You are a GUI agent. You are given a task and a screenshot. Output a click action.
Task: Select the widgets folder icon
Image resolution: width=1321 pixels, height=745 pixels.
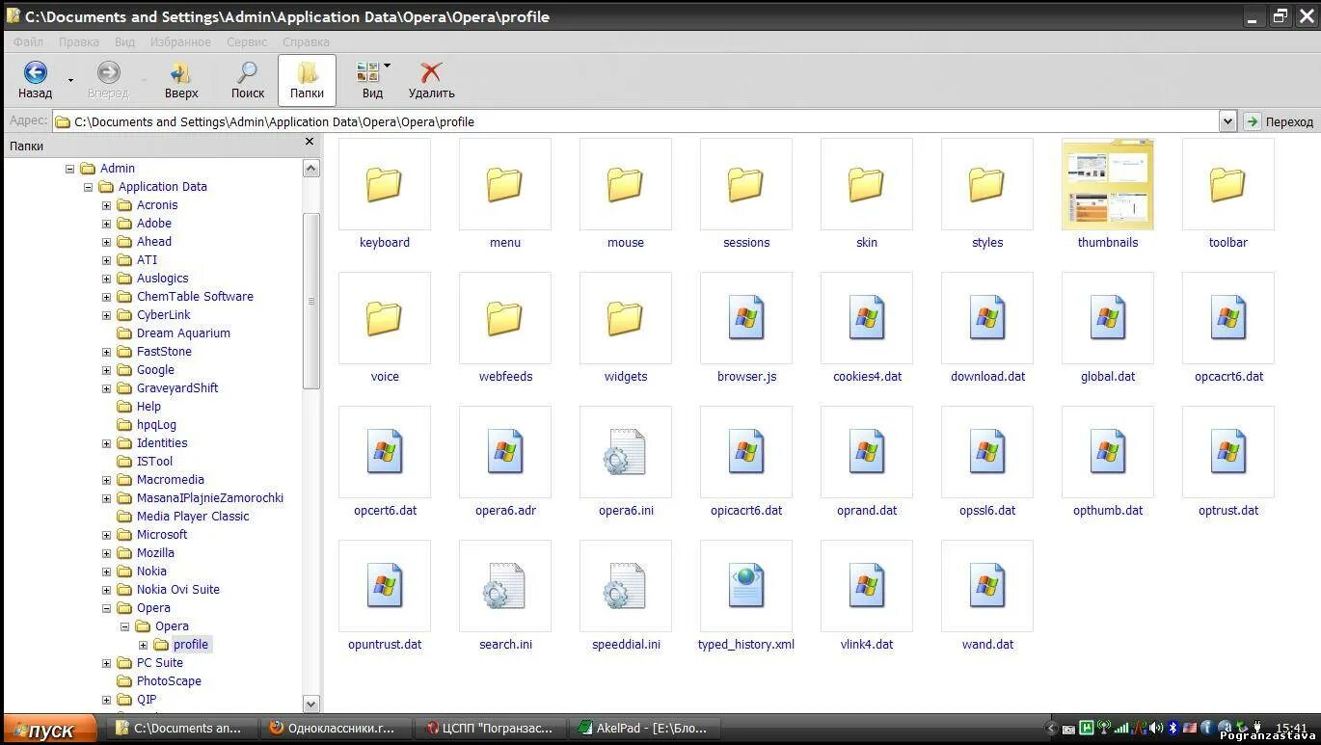click(625, 317)
